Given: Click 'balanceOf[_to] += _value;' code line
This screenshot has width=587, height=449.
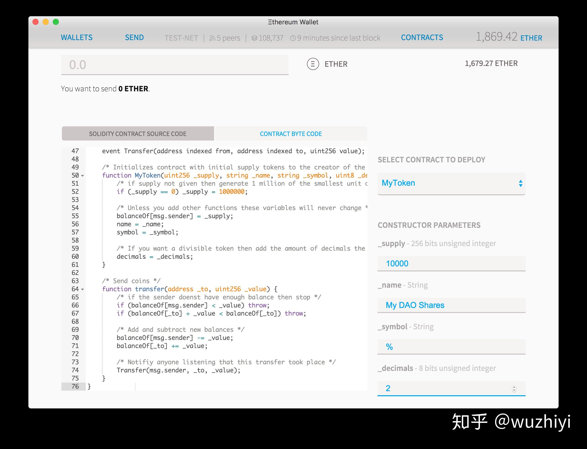Looking at the screenshot, I should point(162,346).
